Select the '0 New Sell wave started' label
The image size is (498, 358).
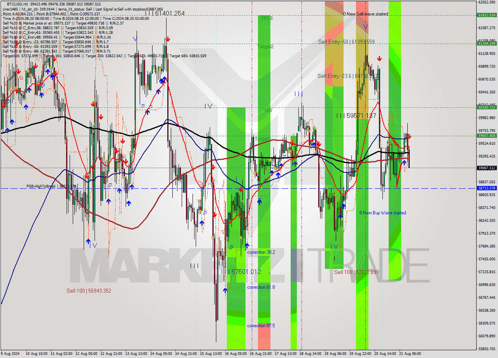pyautogui.click(x=365, y=14)
